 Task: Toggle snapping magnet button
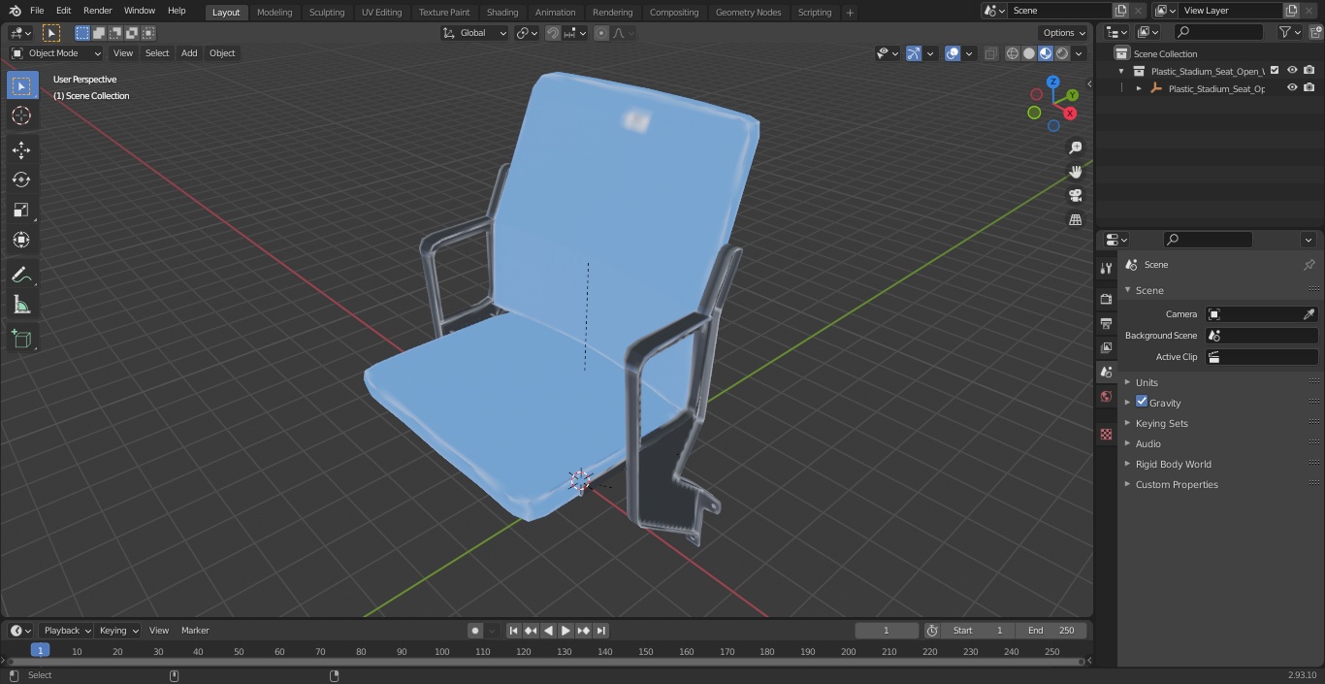[553, 33]
